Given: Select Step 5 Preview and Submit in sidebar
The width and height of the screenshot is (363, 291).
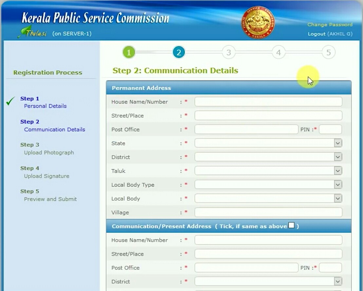Looking at the screenshot, I should 50,199.
